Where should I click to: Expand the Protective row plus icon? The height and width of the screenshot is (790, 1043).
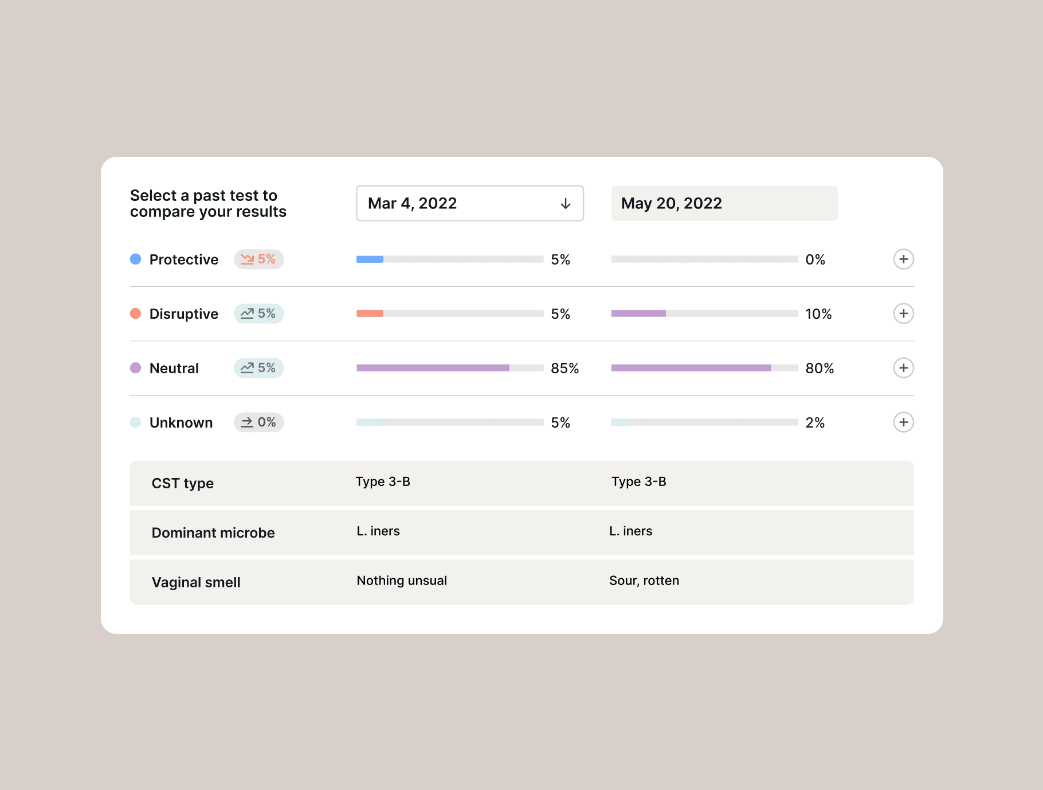point(903,259)
